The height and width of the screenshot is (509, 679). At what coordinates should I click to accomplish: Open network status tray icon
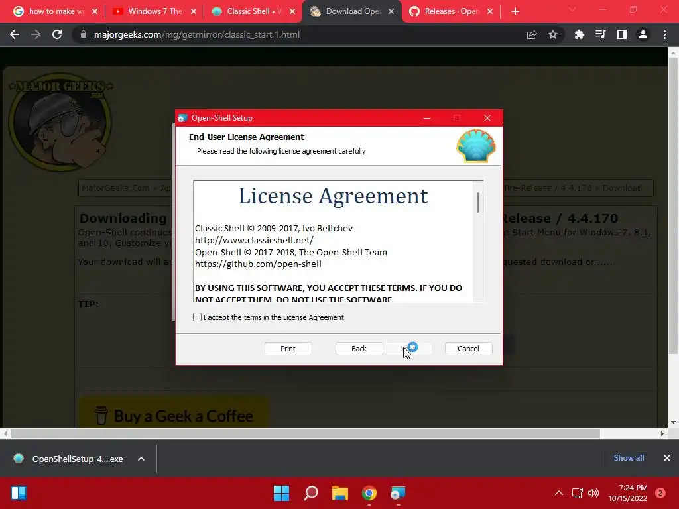(577, 493)
